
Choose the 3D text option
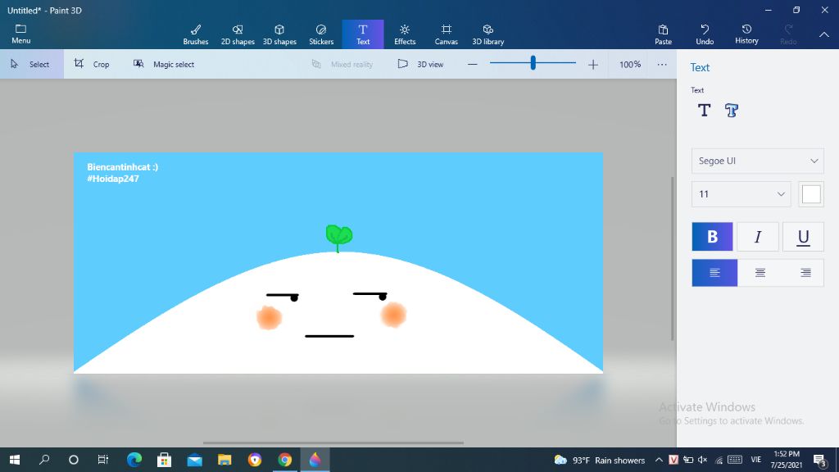pos(732,111)
